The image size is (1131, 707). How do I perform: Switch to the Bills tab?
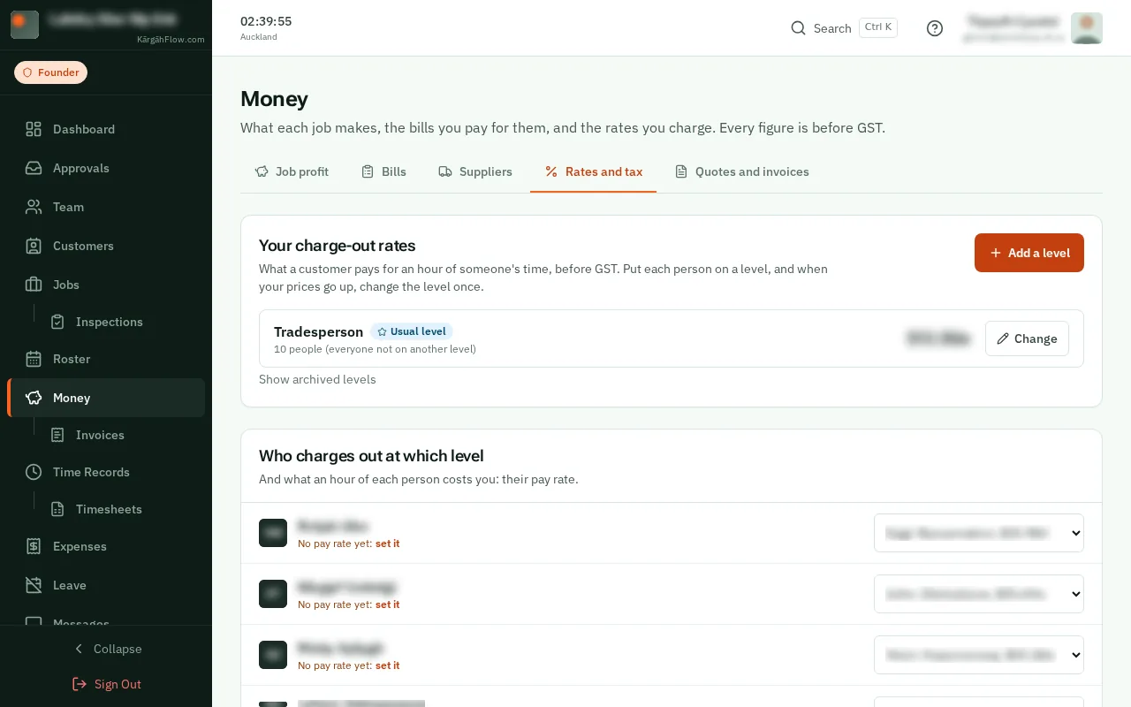click(x=383, y=171)
